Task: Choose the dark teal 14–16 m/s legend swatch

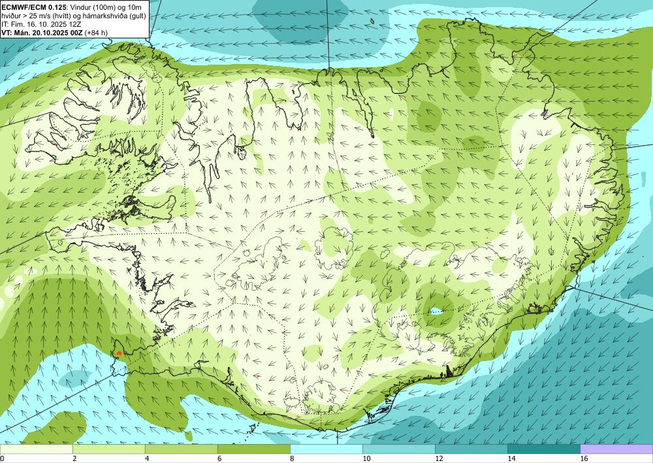Action: coord(544,449)
